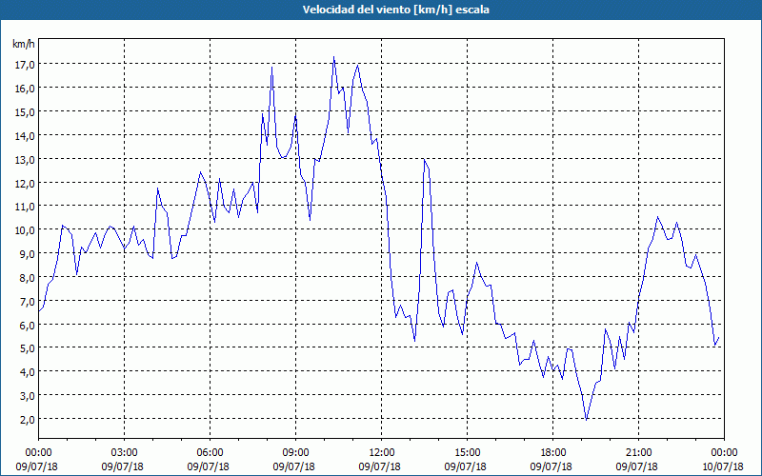Select the 12,0 y-axis label
762x476 pixels.
coord(25,184)
